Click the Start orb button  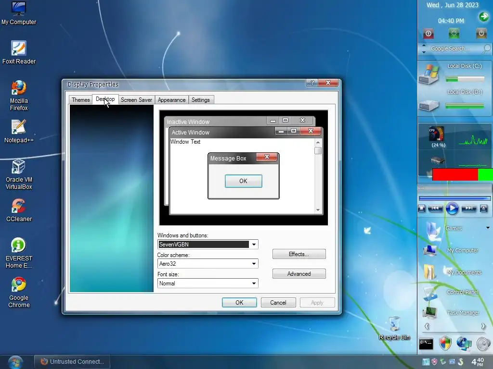point(15,362)
